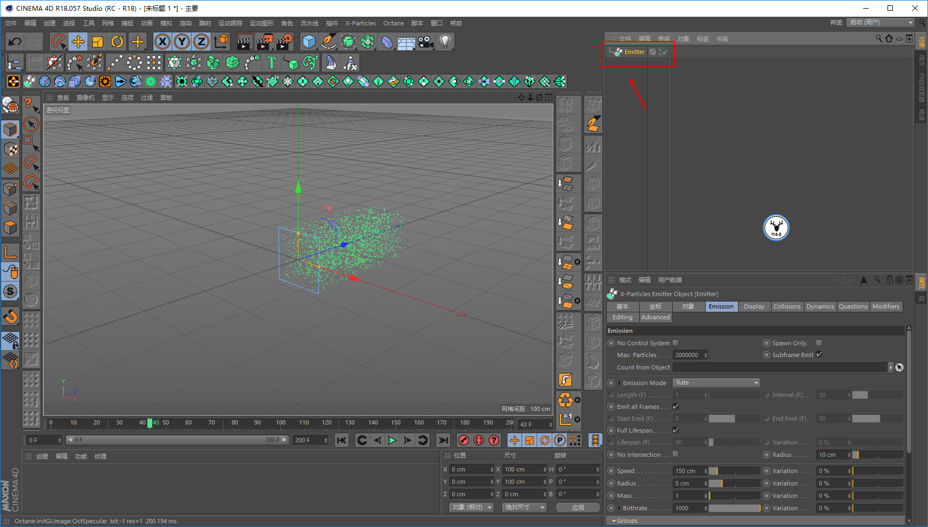The width and height of the screenshot is (928, 527).
Task: Click the Snap magnet icon
Action: (10, 317)
